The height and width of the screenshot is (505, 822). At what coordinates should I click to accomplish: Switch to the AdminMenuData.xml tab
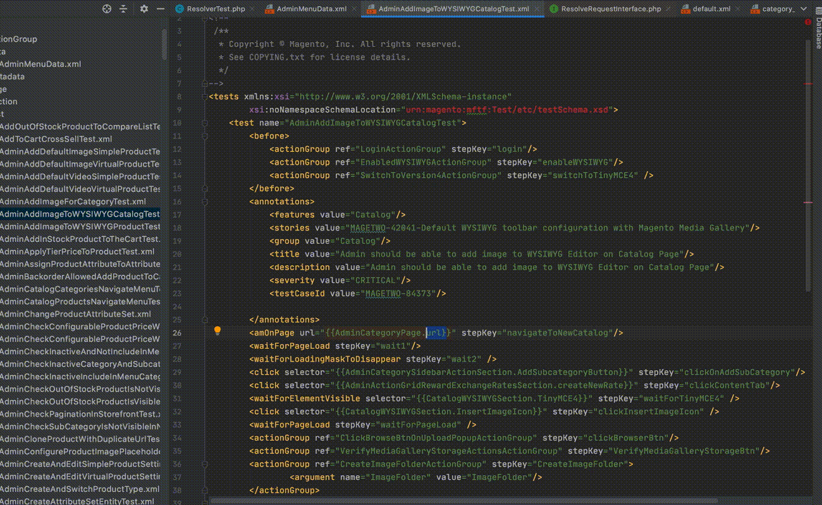click(311, 9)
